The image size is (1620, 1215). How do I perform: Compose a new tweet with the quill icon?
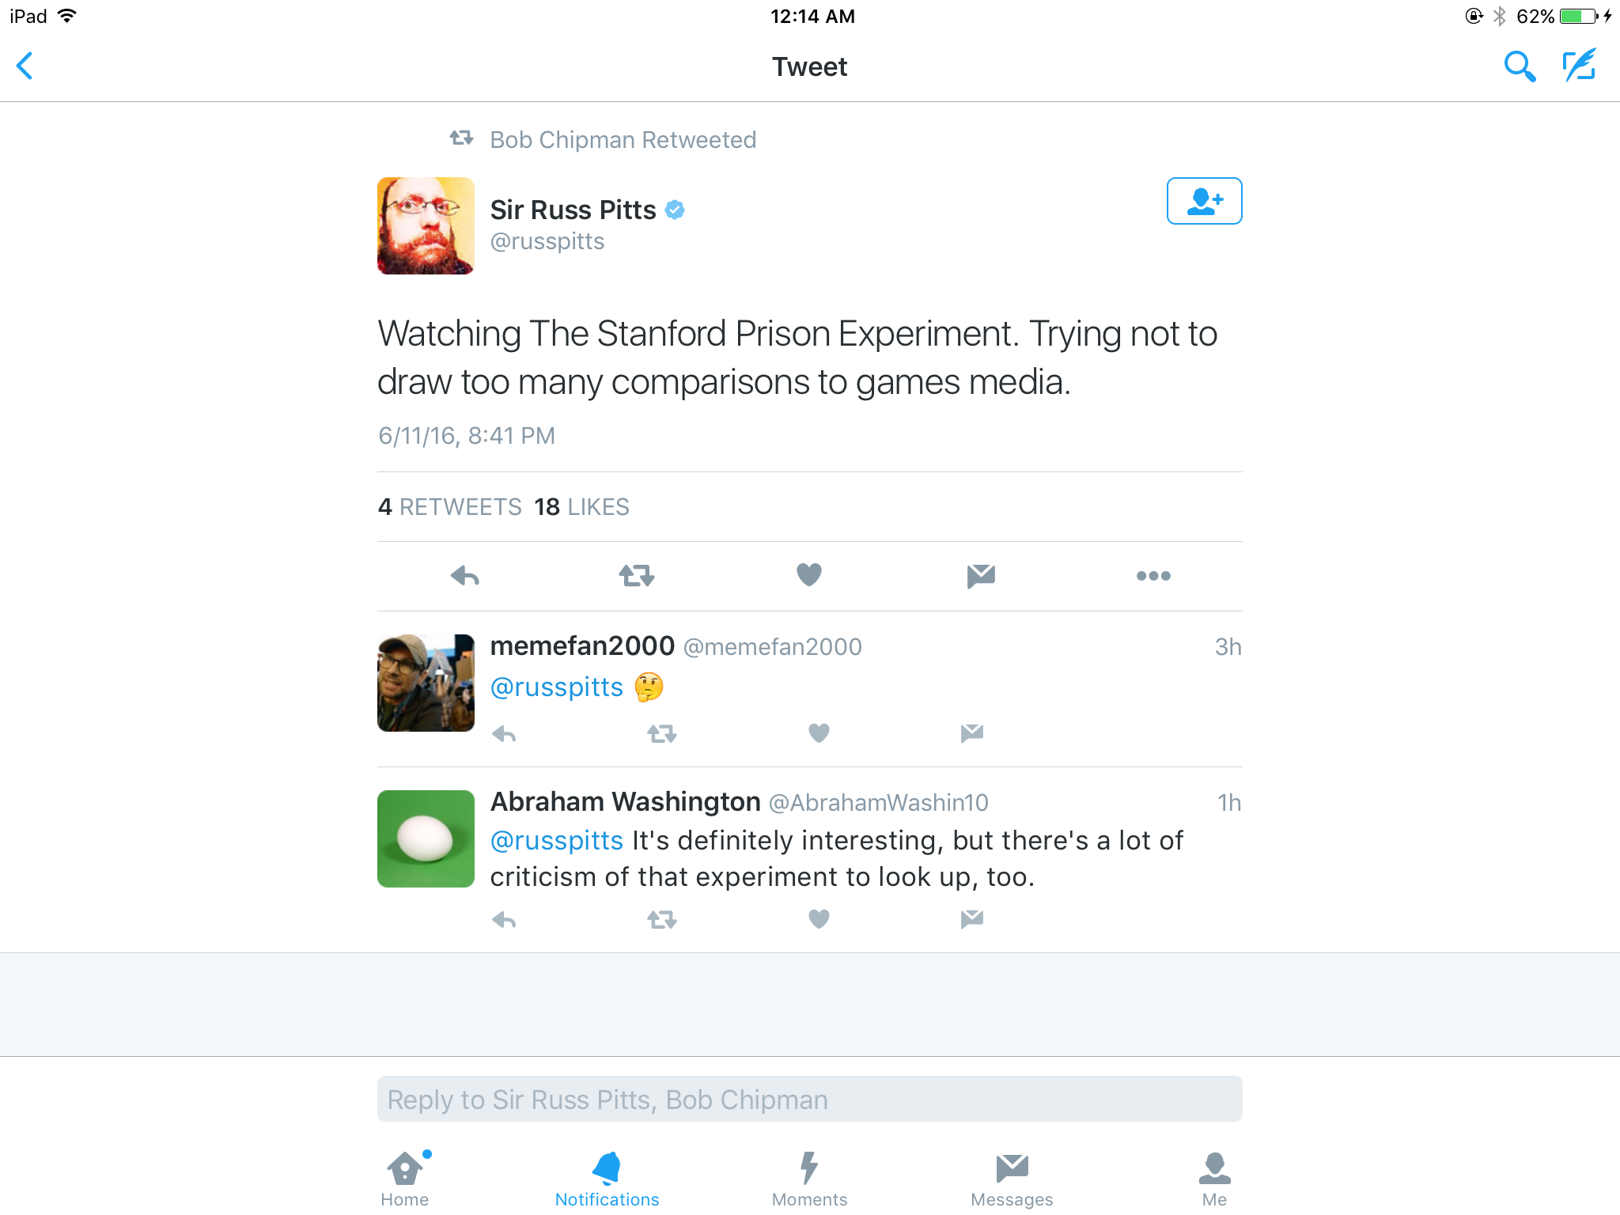click(1579, 66)
